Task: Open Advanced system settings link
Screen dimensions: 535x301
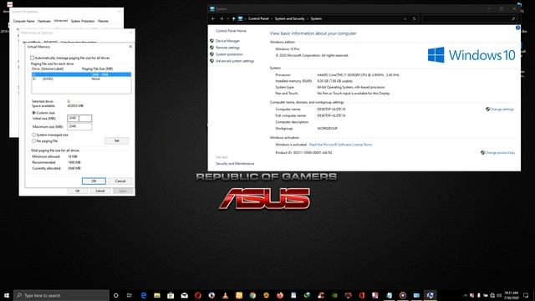Action: click(x=235, y=61)
